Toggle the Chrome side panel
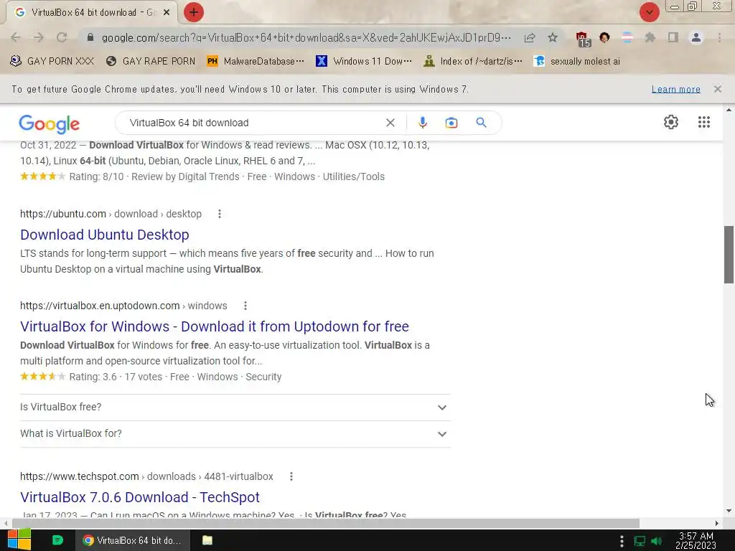This screenshot has height=551, width=735. tap(673, 37)
